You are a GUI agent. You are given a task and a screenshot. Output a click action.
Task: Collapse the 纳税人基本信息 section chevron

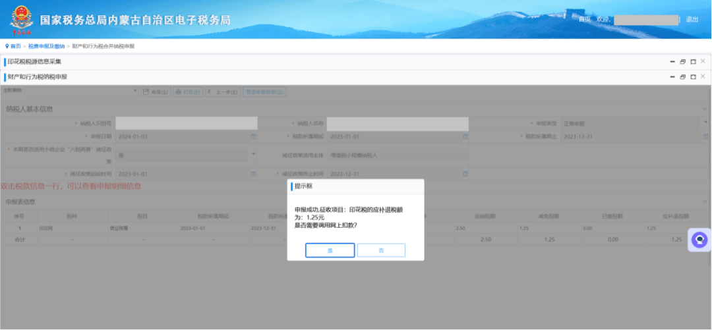(705, 109)
